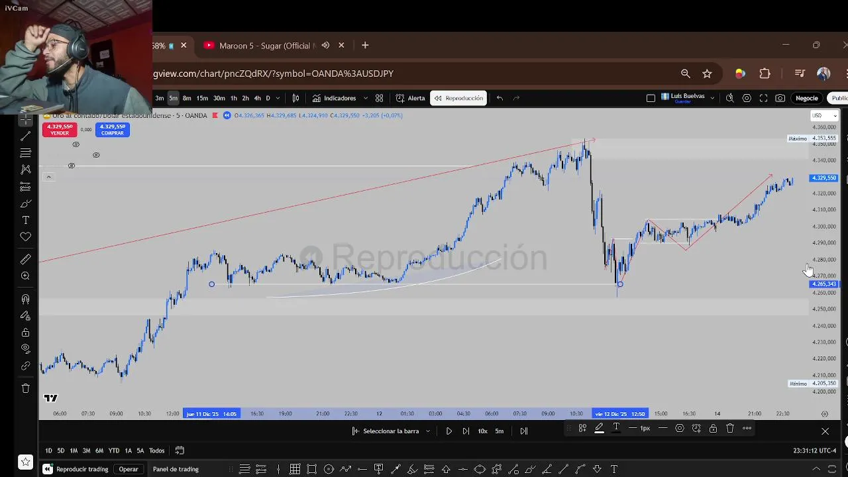The width and height of the screenshot is (848, 477).
Task: Open the heart icons tool
Action: point(25,237)
